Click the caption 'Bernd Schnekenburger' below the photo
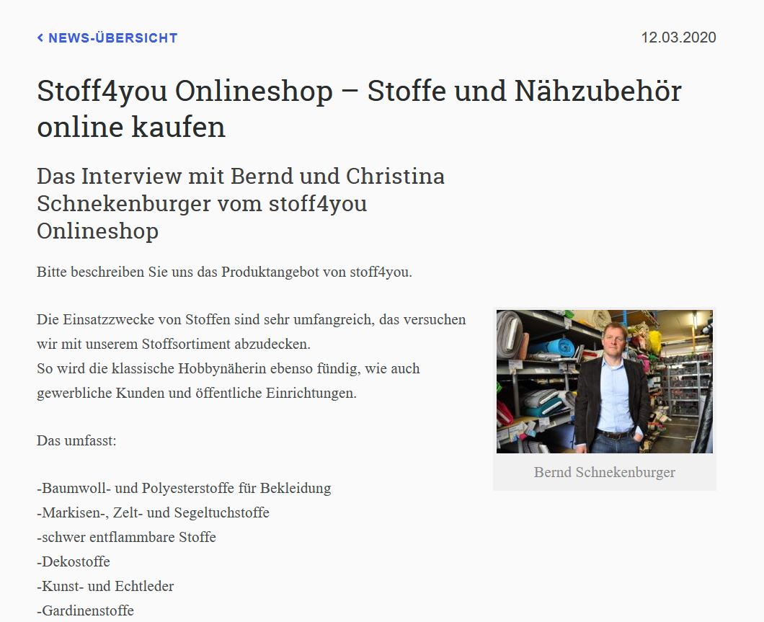Image resolution: width=764 pixels, height=622 pixels. pyautogui.click(x=604, y=472)
